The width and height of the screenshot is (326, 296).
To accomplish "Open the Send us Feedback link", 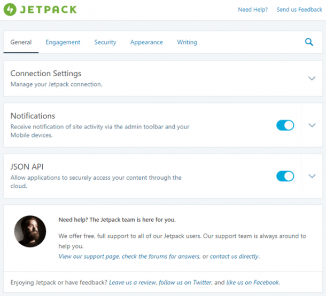I will point(299,10).
